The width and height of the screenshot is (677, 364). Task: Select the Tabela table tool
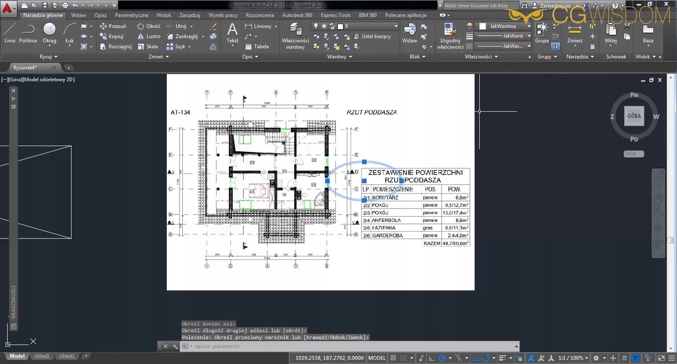(257, 47)
